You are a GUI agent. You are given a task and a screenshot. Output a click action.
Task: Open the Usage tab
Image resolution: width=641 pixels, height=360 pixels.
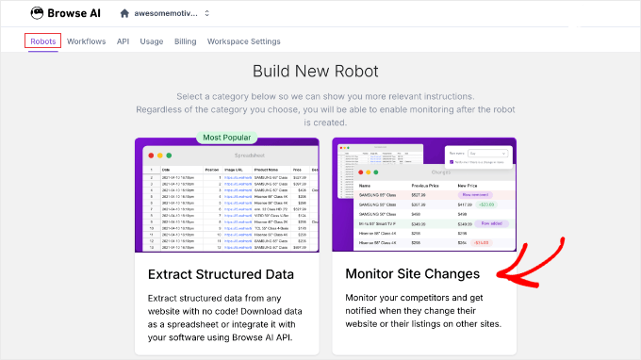point(152,41)
